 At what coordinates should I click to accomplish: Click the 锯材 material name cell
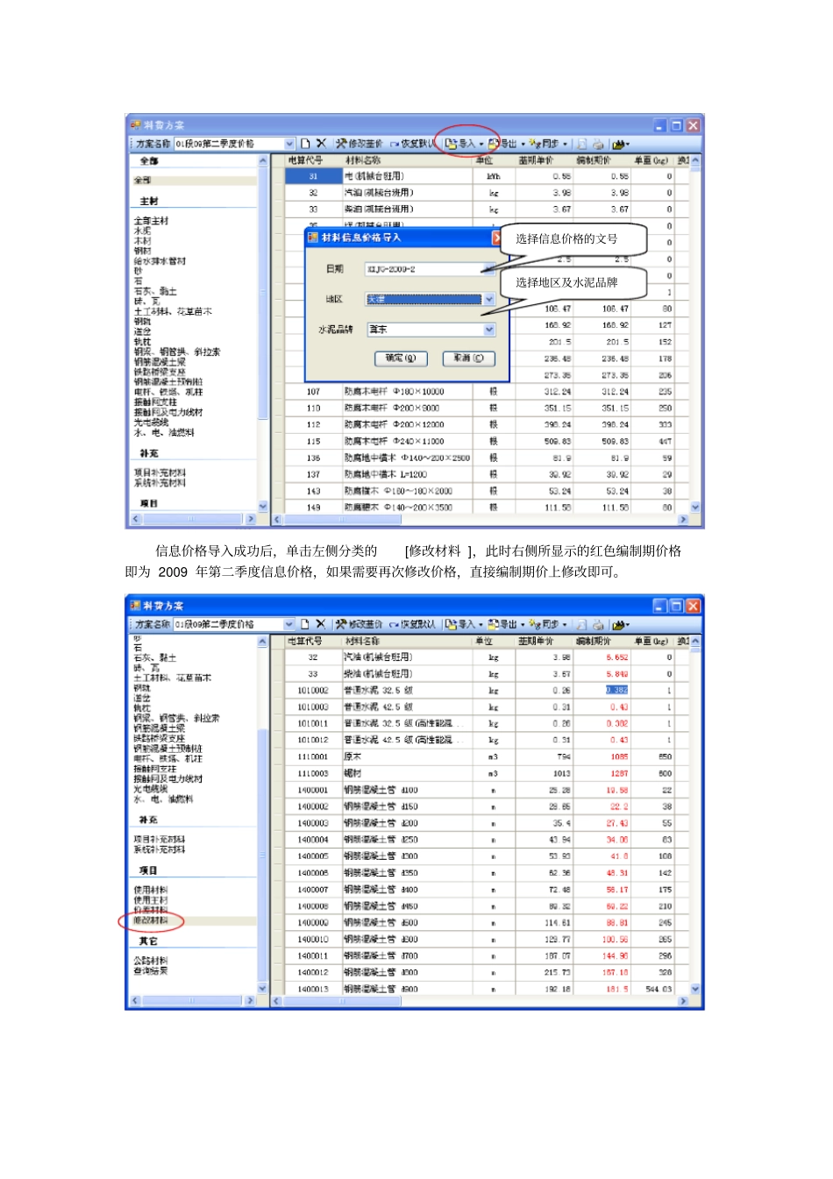352,773
